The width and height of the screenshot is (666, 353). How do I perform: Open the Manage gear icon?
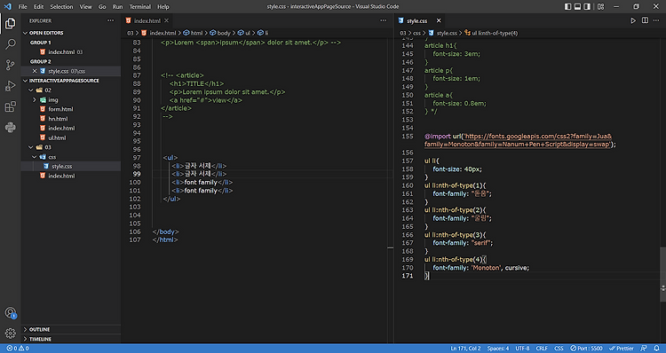[10, 333]
